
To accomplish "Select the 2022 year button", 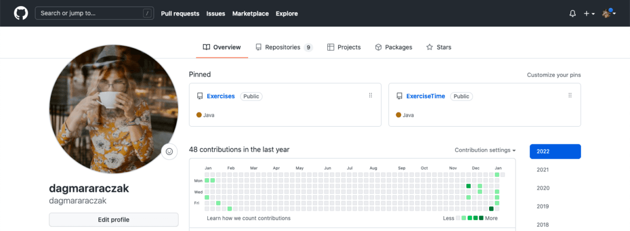I will click(555, 152).
